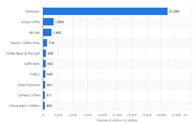
Task: Click the Tully's revenue bar
Action: (x=44, y=74)
